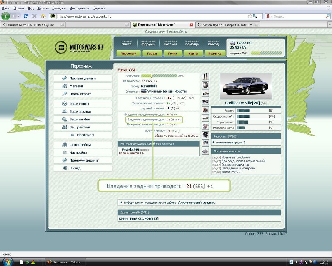
Task: Open Firefox home page icon
Action: [43, 16]
